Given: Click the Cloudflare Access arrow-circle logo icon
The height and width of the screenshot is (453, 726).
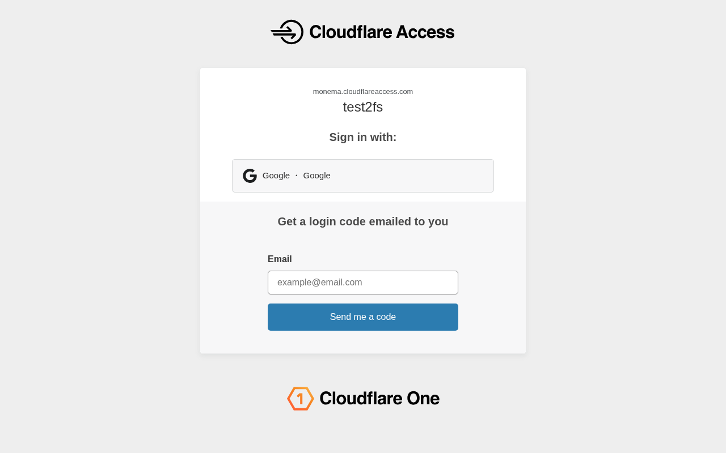Looking at the screenshot, I should pyautogui.click(x=288, y=32).
